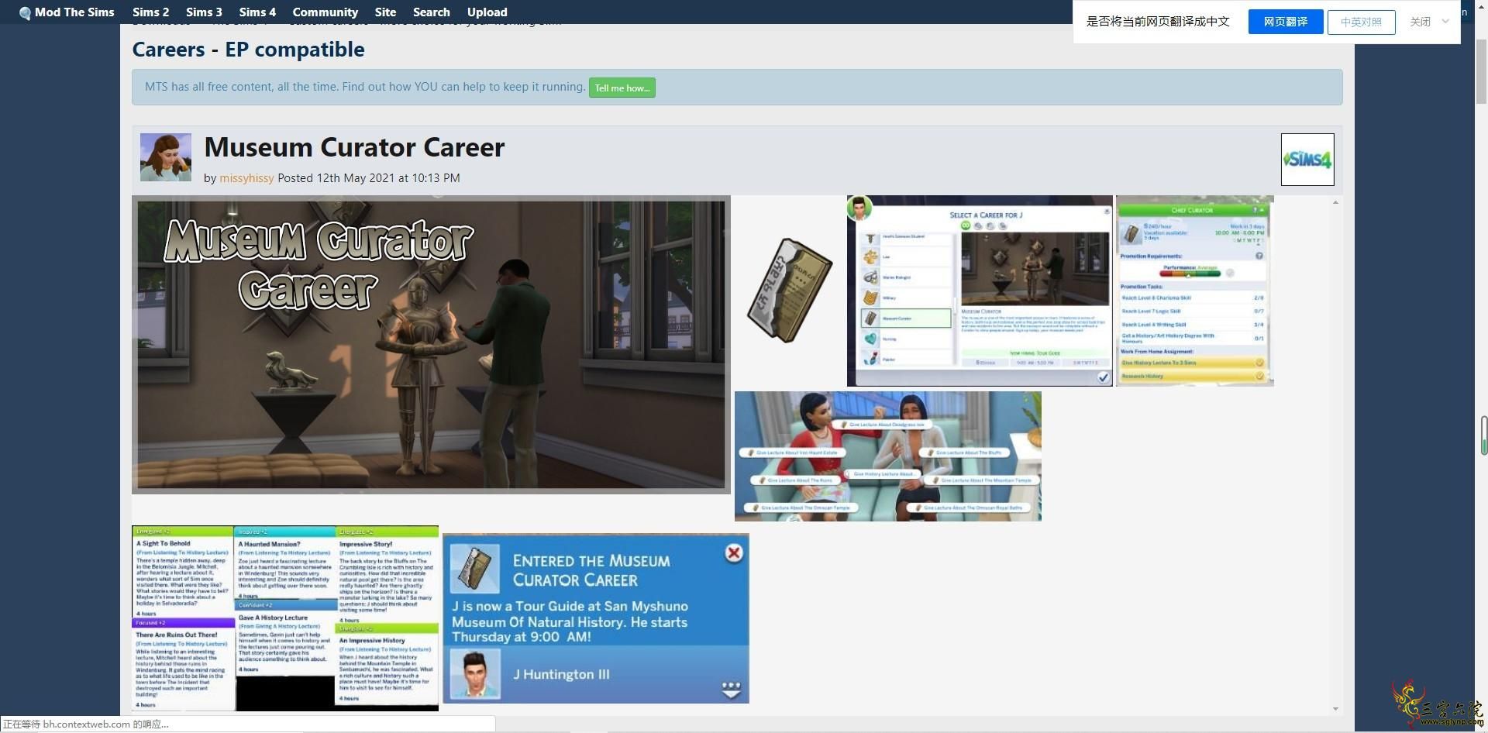Open the Chief Curator panel screenshot thumbnail
The width and height of the screenshot is (1488, 733).
click(1194, 291)
